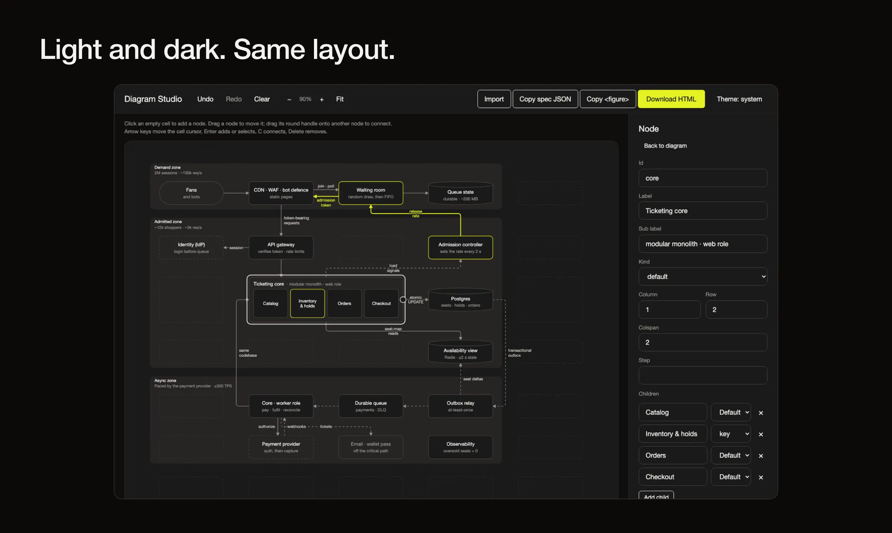Remove the Checkout child entry
This screenshot has width=892, height=533.
point(761,477)
